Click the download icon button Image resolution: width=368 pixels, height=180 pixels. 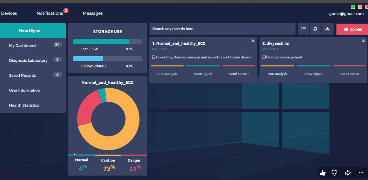327,29
